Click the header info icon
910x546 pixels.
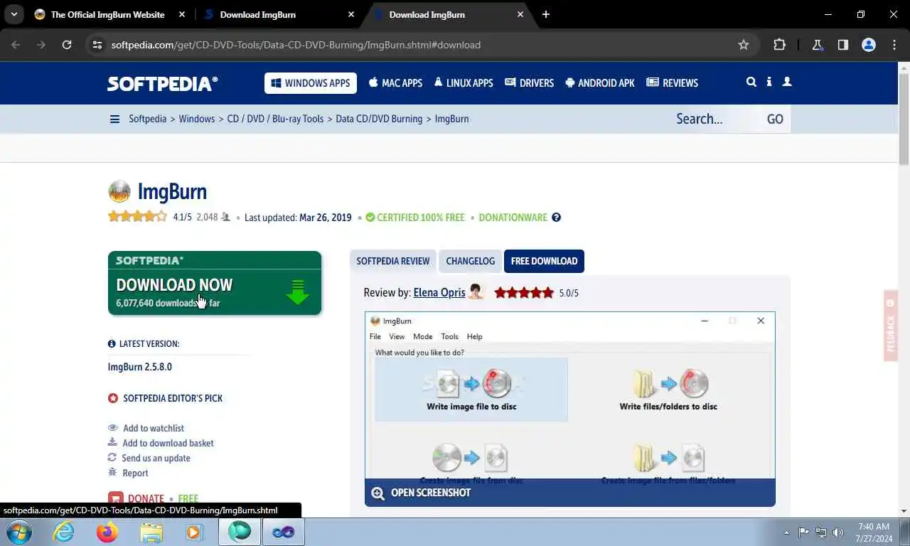tap(769, 82)
